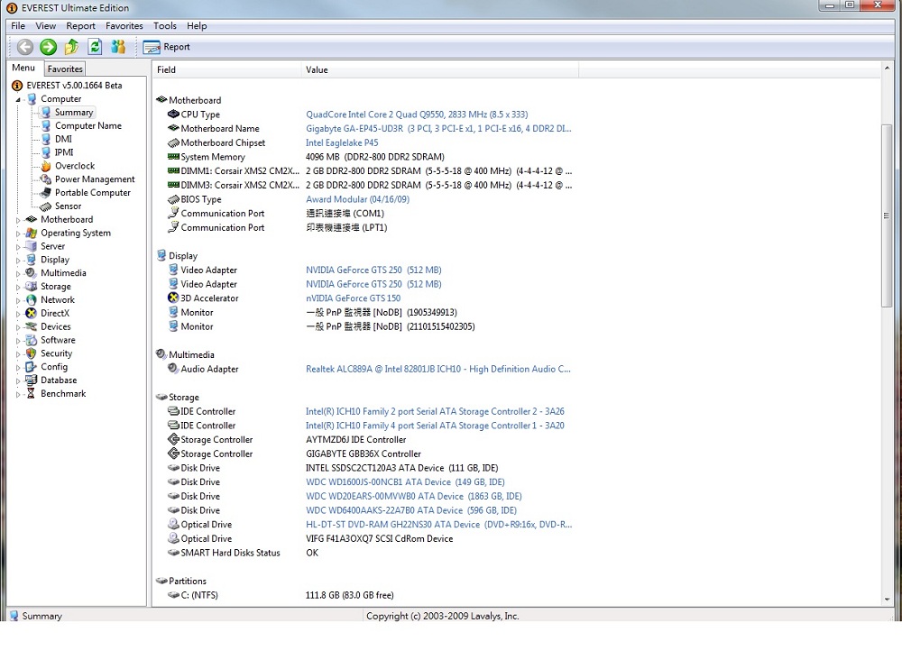Click the vertical scrollbar down arrow
Screen dimensions: 902x669
[886, 598]
